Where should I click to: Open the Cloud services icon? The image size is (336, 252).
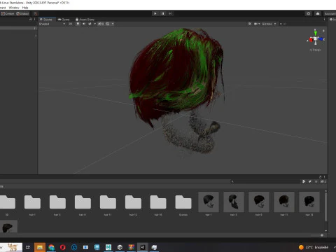tap(318, 13)
